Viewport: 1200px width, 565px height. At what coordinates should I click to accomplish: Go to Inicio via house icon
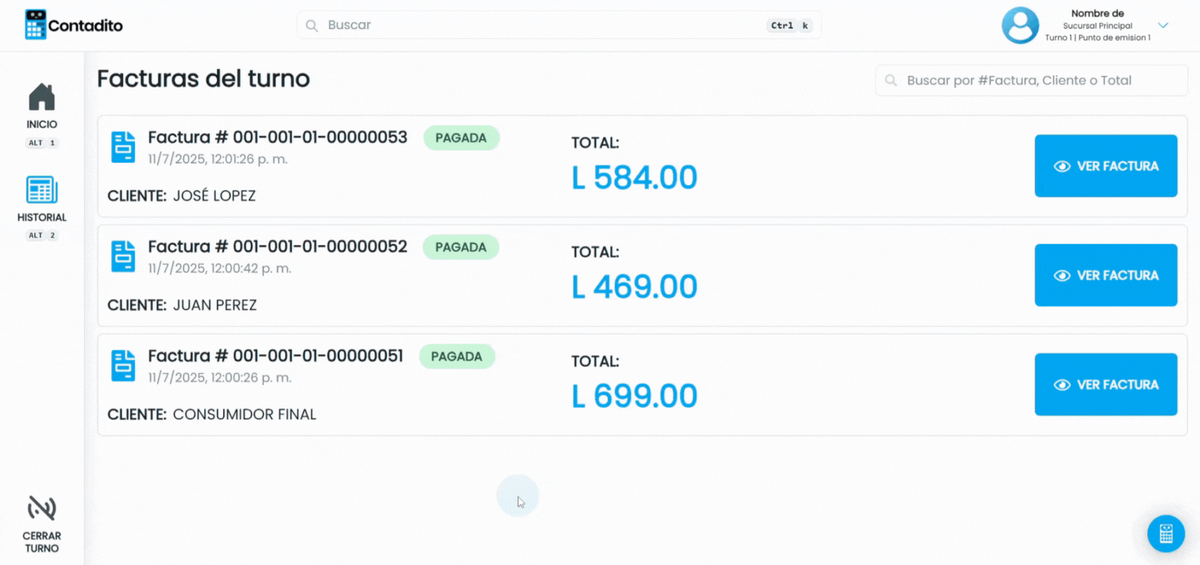[42, 97]
